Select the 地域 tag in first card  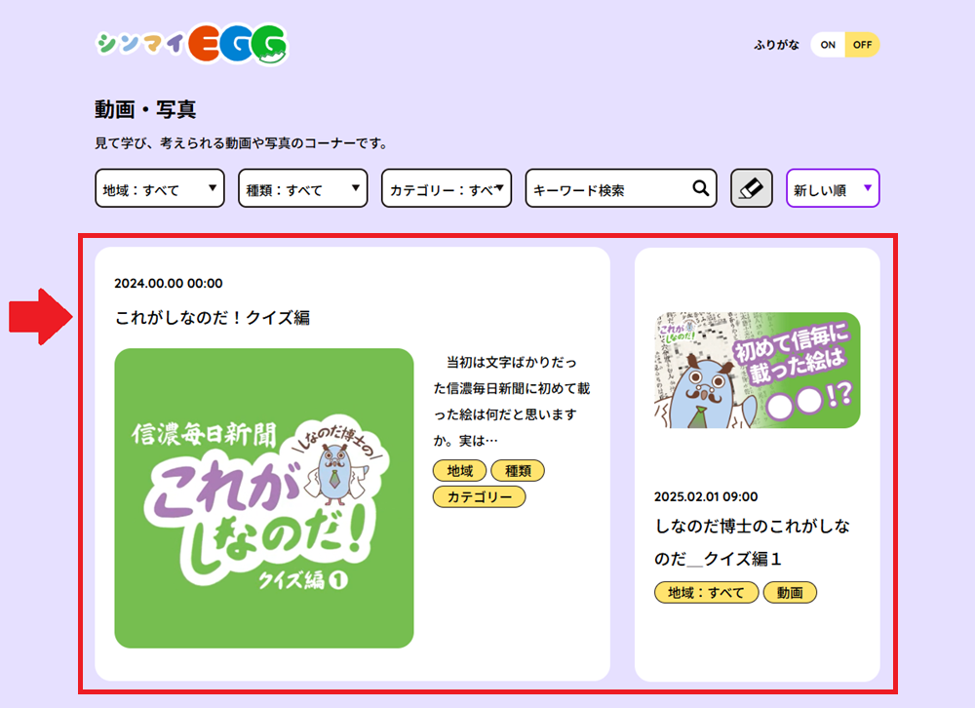(x=459, y=471)
